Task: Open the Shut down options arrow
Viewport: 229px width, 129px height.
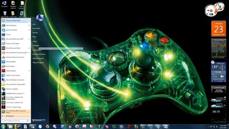Action: [44, 120]
